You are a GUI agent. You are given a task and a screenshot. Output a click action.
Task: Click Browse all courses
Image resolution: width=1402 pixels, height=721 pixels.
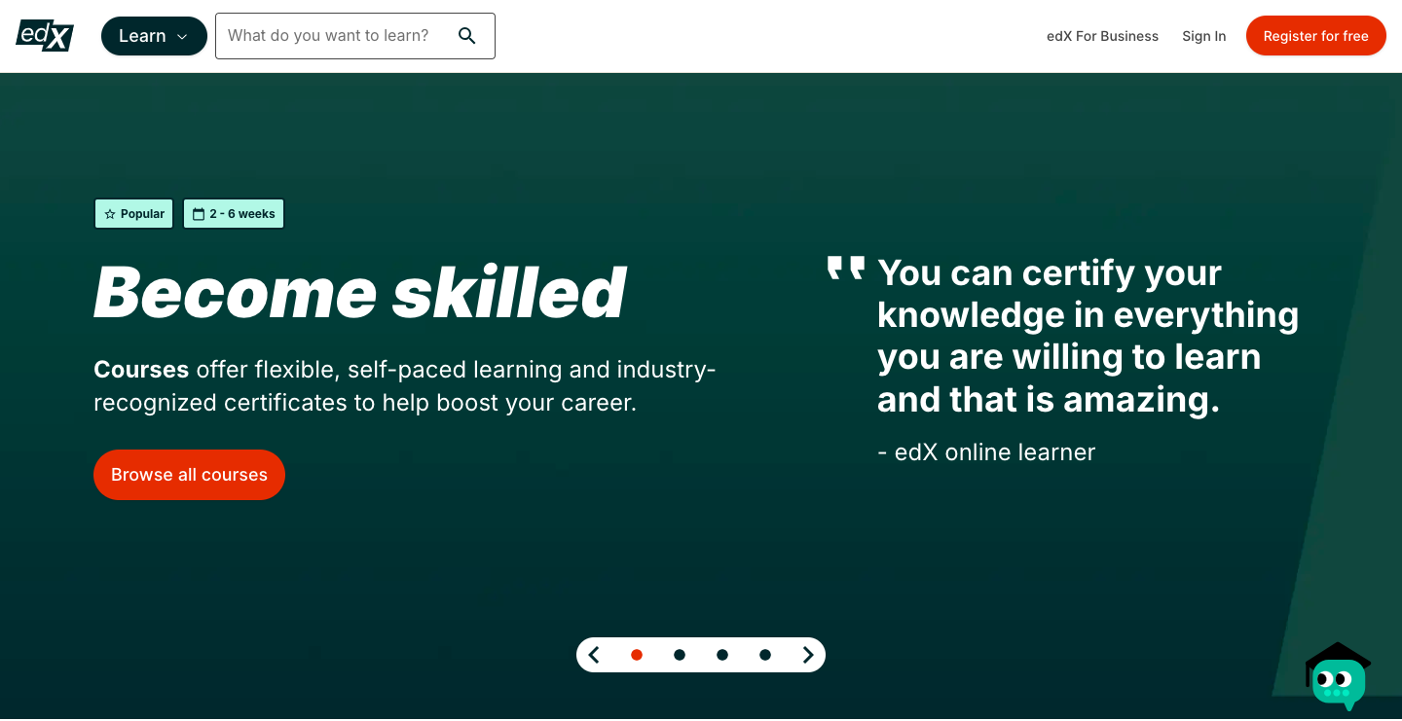[x=189, y=475]
